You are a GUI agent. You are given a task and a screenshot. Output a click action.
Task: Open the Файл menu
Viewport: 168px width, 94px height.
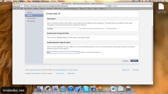point(15,1)
